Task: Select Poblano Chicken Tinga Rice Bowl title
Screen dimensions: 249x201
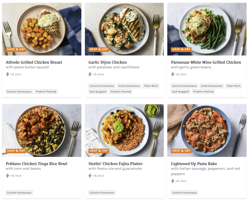Action: tap(36, 164)
